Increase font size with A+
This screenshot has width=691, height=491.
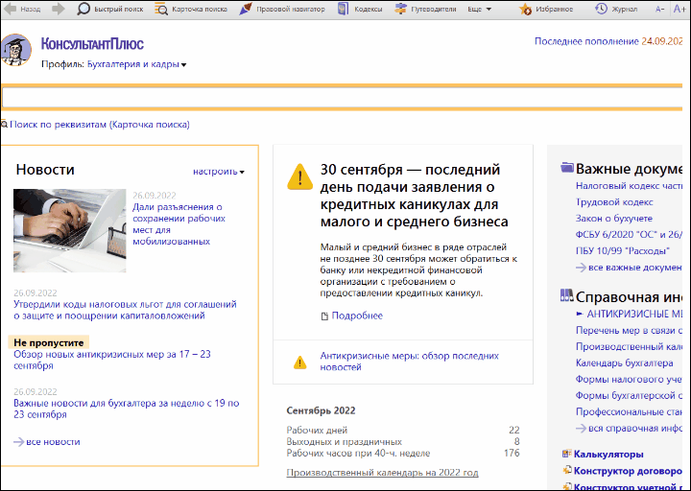coord(679,9)
